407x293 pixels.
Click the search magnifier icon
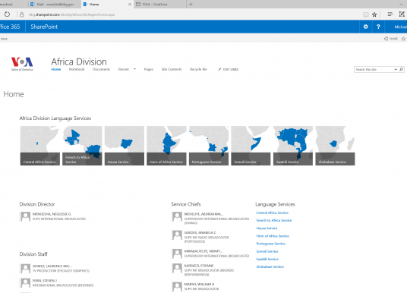click(x=401, y=69)
